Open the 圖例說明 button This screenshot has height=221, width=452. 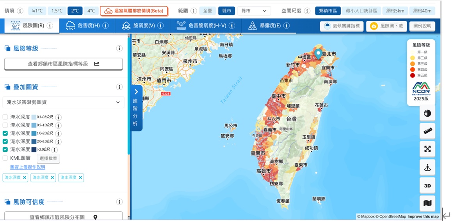point(422,26)
